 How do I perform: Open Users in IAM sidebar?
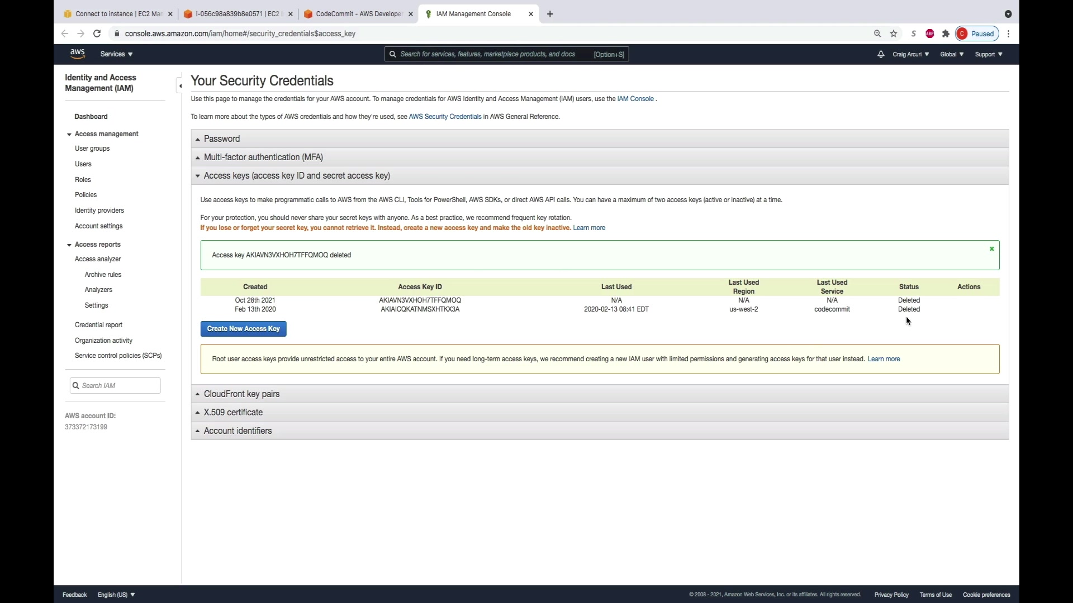[83, 164]
